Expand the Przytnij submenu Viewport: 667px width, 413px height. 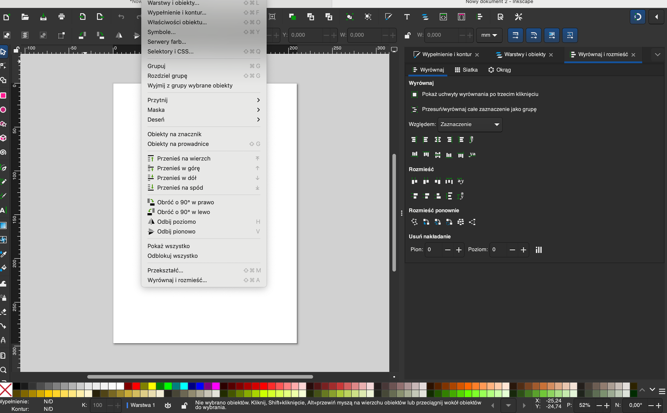[204, 100]
